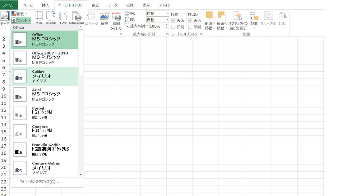Open the ファイル tab
345x196 pixels.
coord(8,5)
